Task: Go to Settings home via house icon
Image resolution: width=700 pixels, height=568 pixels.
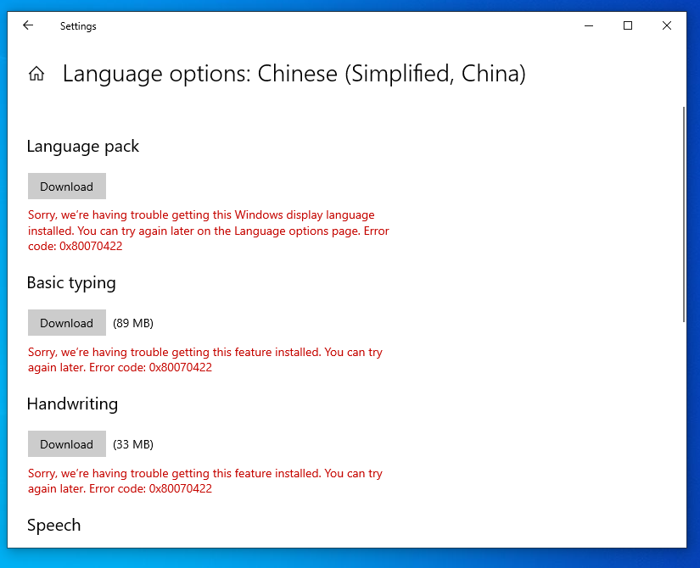Action: [x=36, y=75]
